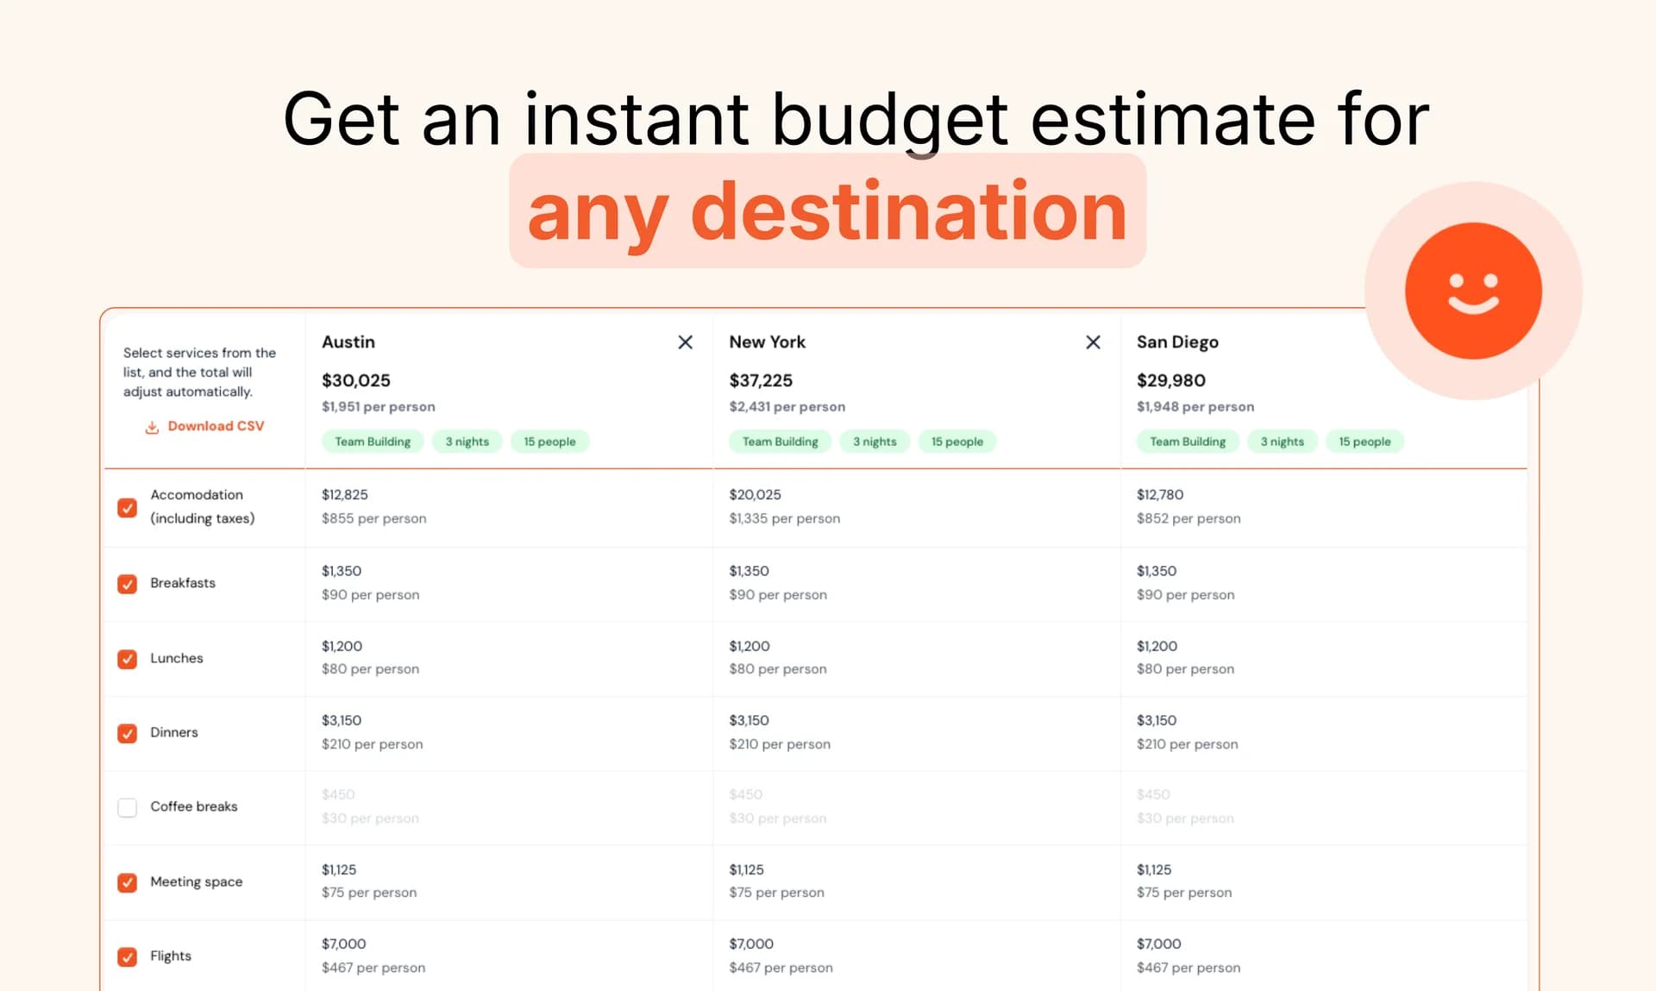Click the Austin destination heading
1656x991 pixels.
coord(348,342)
